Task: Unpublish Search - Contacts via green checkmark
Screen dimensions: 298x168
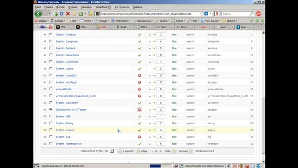Action: (140, 35)
